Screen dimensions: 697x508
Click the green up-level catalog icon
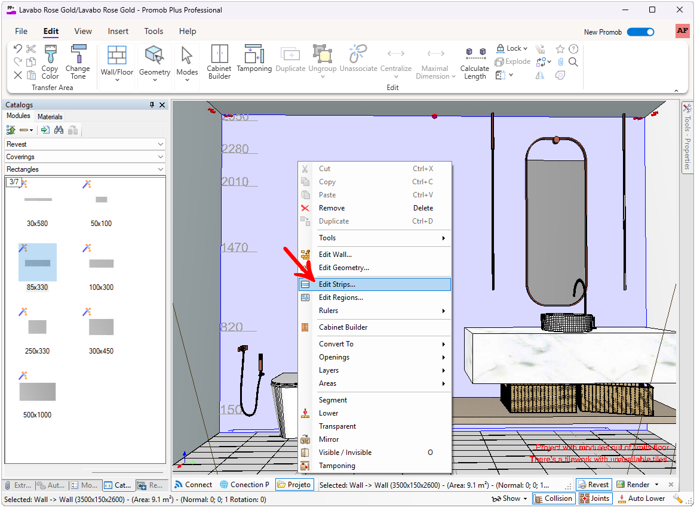[11, 130]
